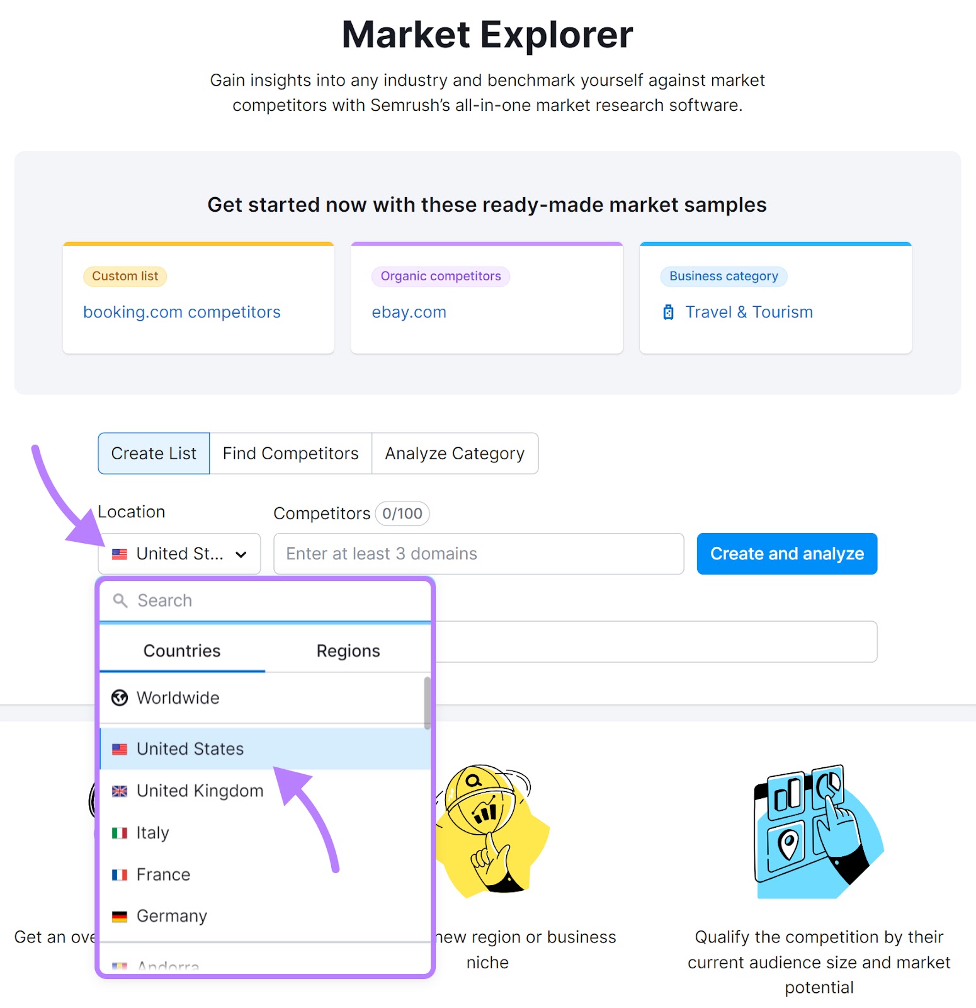This screenshot has height=1008, width=976.
Task: Expand the Location dropdown chevron
Action: pyautogui.click(x=240, y=554)
